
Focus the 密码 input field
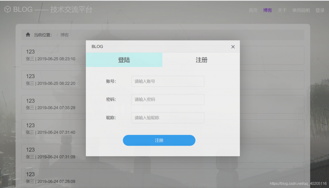pyautogui.click(x=168, y=99)
